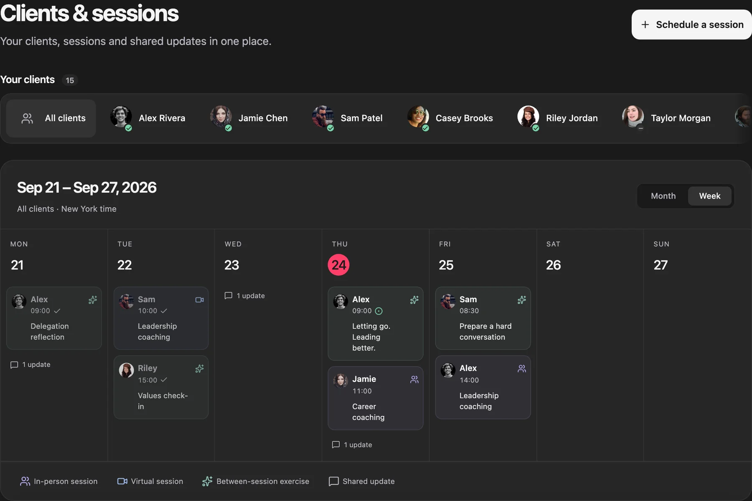Filter by client Casey Brooks
The width and height of the screenshot is (752, 501).
450,118
